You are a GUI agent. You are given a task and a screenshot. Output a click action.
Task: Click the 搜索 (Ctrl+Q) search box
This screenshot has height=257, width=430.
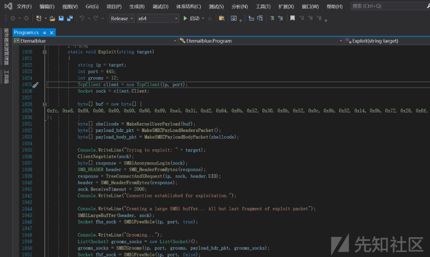click(x=390, y=6)
